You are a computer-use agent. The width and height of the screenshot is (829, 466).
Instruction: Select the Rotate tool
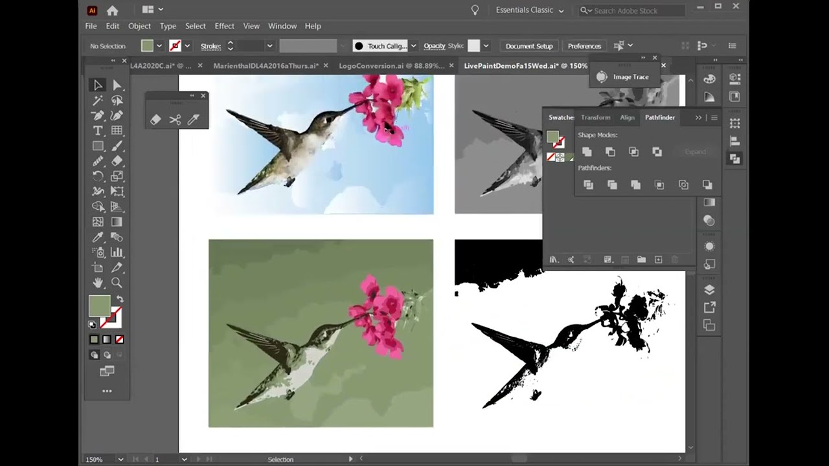(x=98, y=176)
